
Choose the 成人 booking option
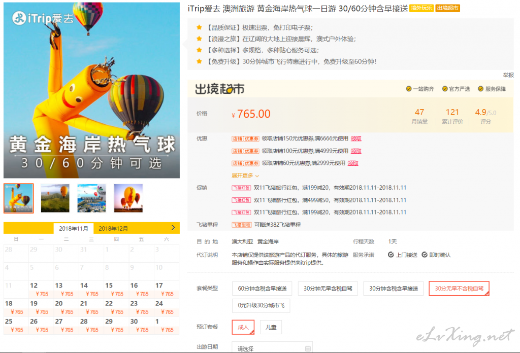click(243, 327)
